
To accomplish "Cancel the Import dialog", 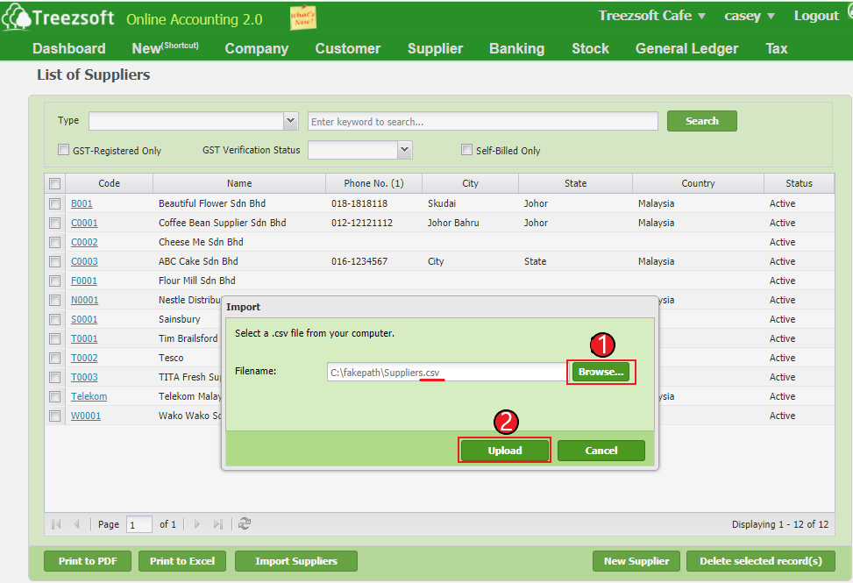I will [x=601, y=450].
